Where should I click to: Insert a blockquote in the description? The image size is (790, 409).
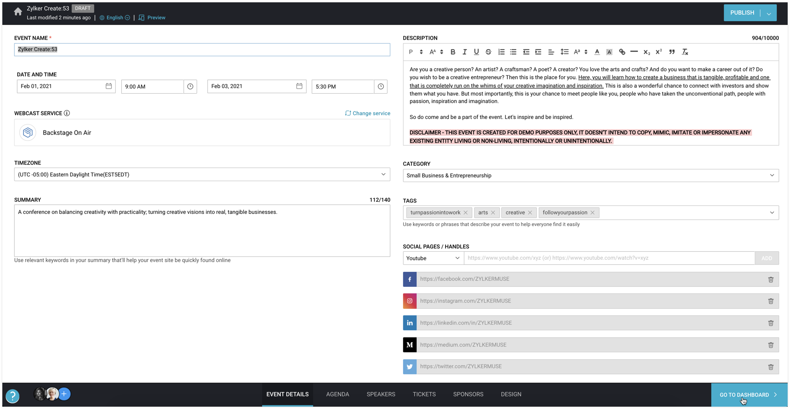(x=672, y=52)
